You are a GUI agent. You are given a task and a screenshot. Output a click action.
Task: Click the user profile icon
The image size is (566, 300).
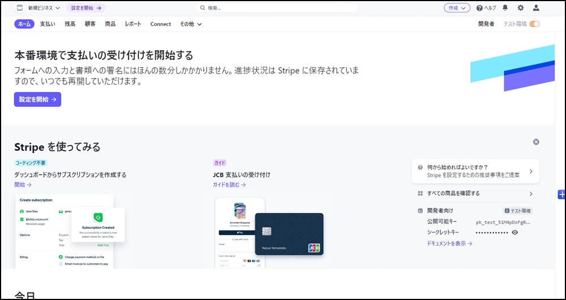click(x=536, y=8)
